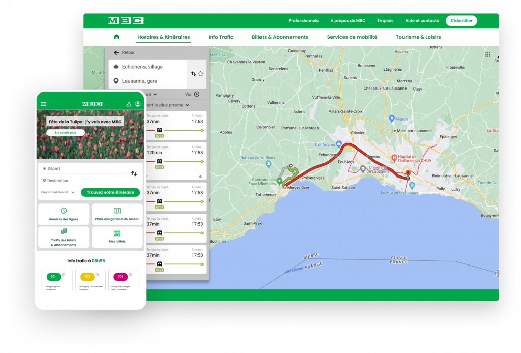Click the green Patinoire des Eaux Minérales marker
Image resolution: width=521 pixels, height=353 pixels.
point(280,181)
